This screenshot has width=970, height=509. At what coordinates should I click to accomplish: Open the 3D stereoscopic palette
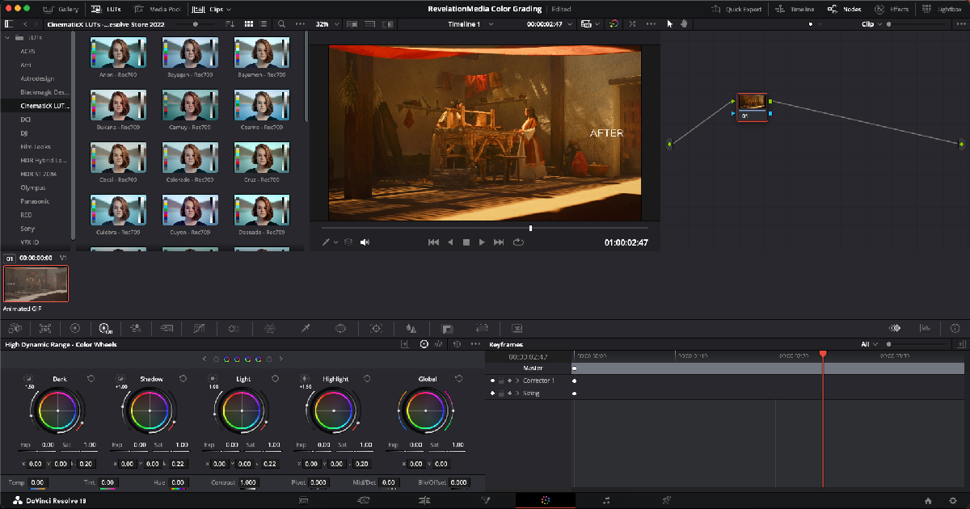[x=517, y=329]
